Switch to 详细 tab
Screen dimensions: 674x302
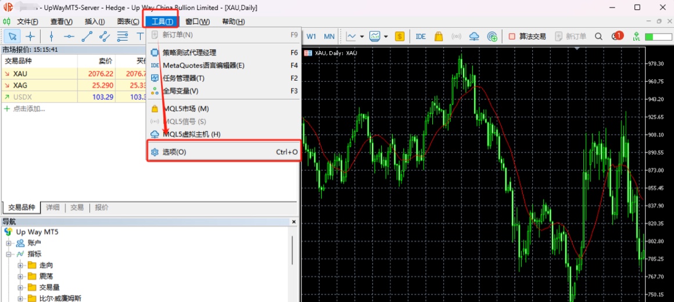[x=52, y=207]
